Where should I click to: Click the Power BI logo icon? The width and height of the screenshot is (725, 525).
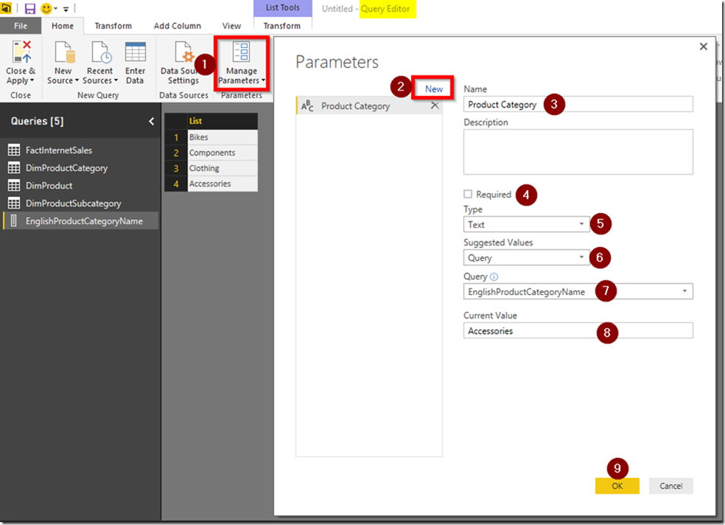[6, 8]
